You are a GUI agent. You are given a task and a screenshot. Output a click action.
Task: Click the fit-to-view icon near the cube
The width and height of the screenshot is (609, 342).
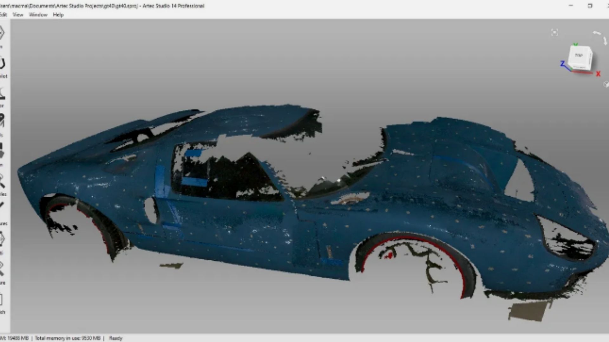(554, 32)
